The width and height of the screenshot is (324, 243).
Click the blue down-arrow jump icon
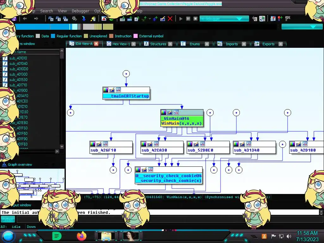[x=84, y=19]
